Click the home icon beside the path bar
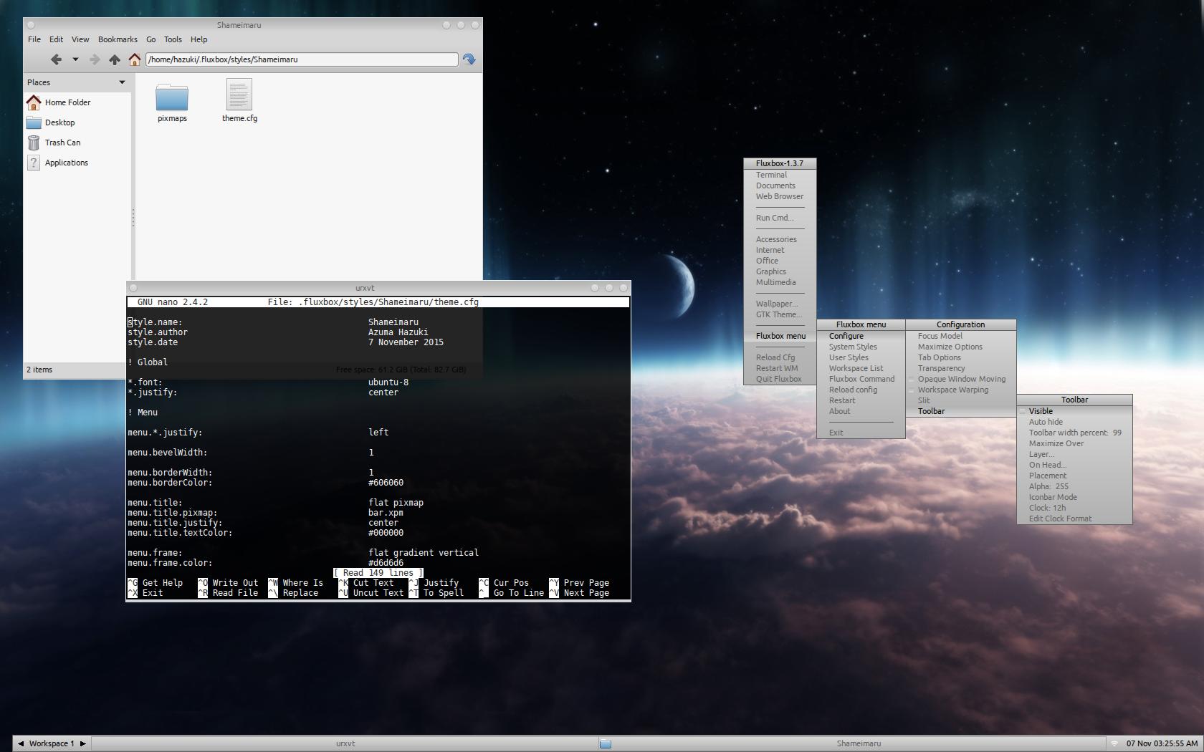 [134, 59]
